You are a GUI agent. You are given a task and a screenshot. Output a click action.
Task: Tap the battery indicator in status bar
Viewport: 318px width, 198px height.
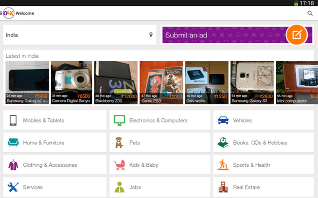tap(296, 3)
